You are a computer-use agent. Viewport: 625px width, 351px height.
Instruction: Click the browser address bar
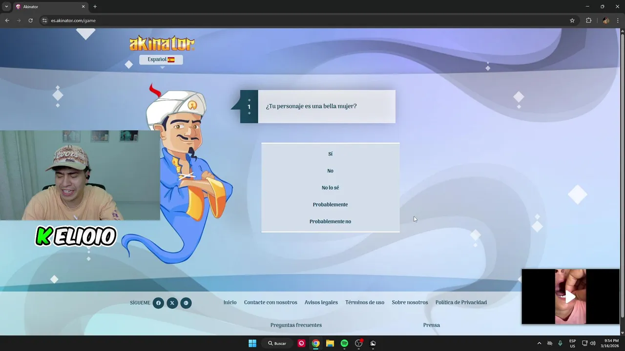[x=308, y=20]
